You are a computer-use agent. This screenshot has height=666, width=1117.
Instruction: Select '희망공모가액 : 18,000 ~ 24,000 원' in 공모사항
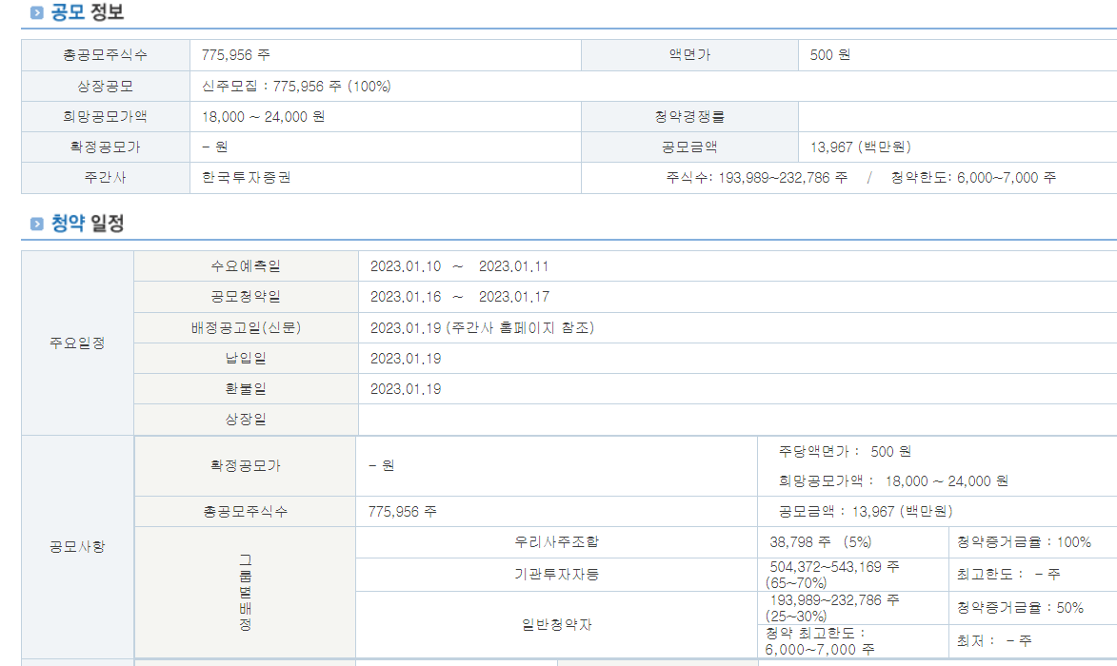click(x=893, y=481)
